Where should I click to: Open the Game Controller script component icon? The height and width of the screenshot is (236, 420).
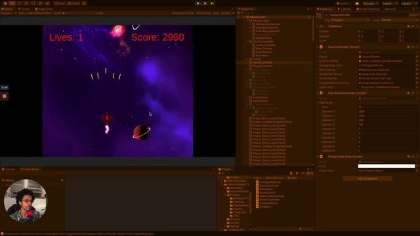pyautogui.click(x=321, y=47)
